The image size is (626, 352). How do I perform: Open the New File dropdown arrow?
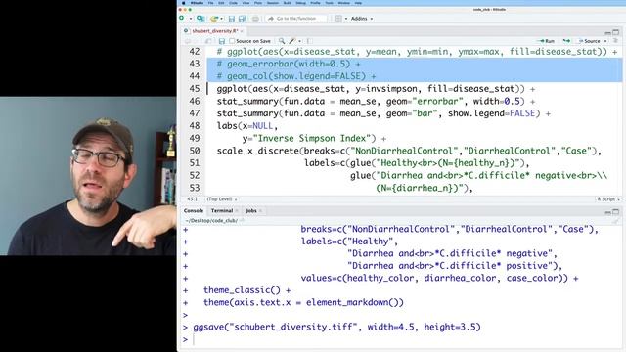pyautogui.click(x=191, y=19)
